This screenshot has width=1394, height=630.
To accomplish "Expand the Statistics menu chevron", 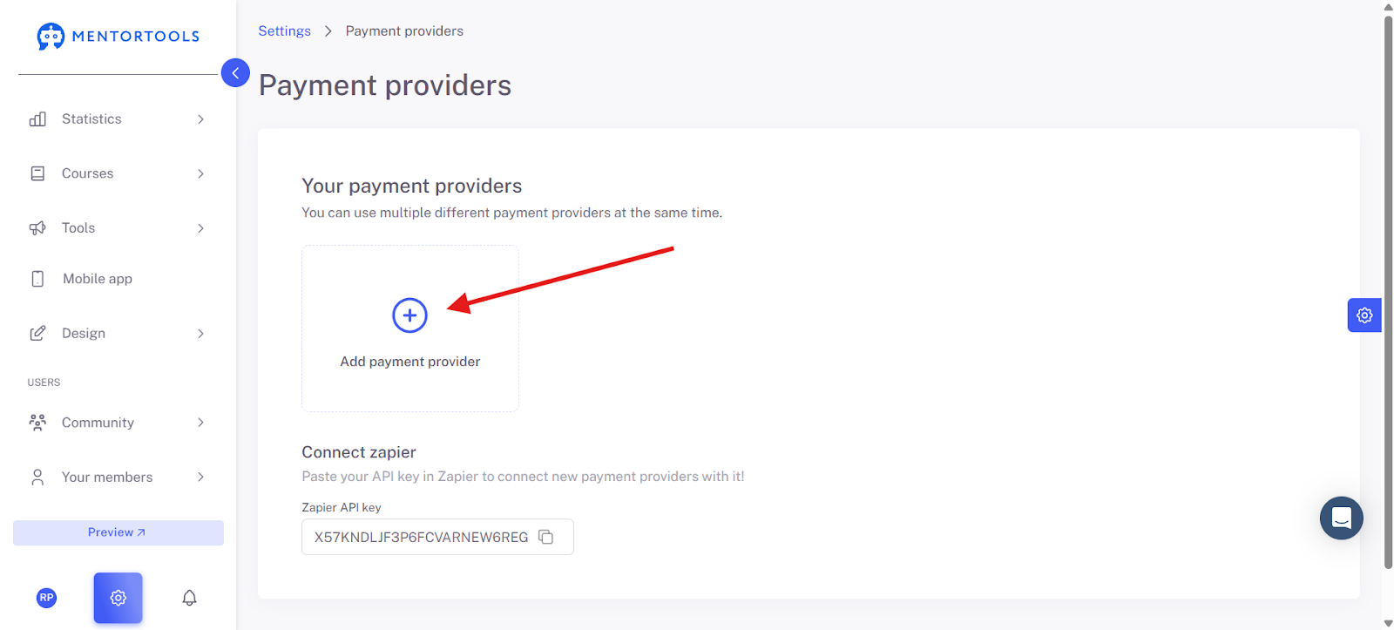I will click(200, 119).
